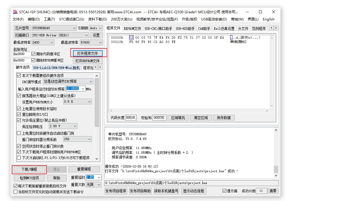The image size is (346, 201).
Task: Open the 文件(F) menu
Action: coord(18,19)
